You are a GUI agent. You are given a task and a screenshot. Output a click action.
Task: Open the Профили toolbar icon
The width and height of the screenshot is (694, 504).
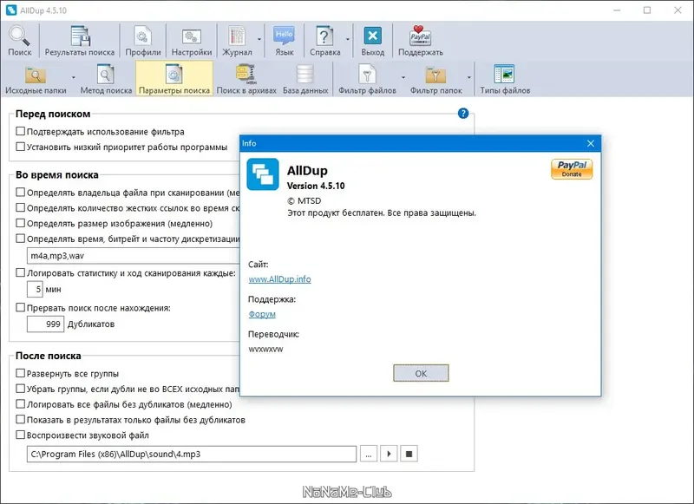[142, 41]
